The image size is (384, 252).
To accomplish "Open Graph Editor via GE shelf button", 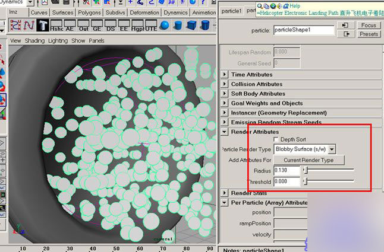I will [97, 25].
